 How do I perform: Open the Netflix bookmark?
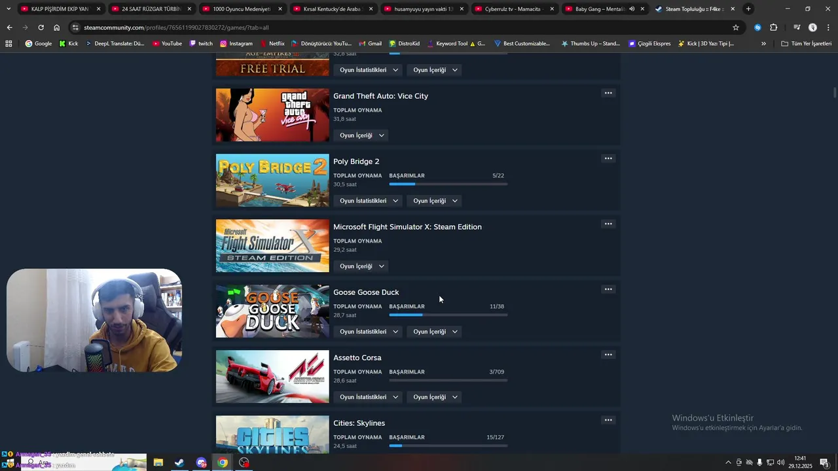[x=272, y=44]
